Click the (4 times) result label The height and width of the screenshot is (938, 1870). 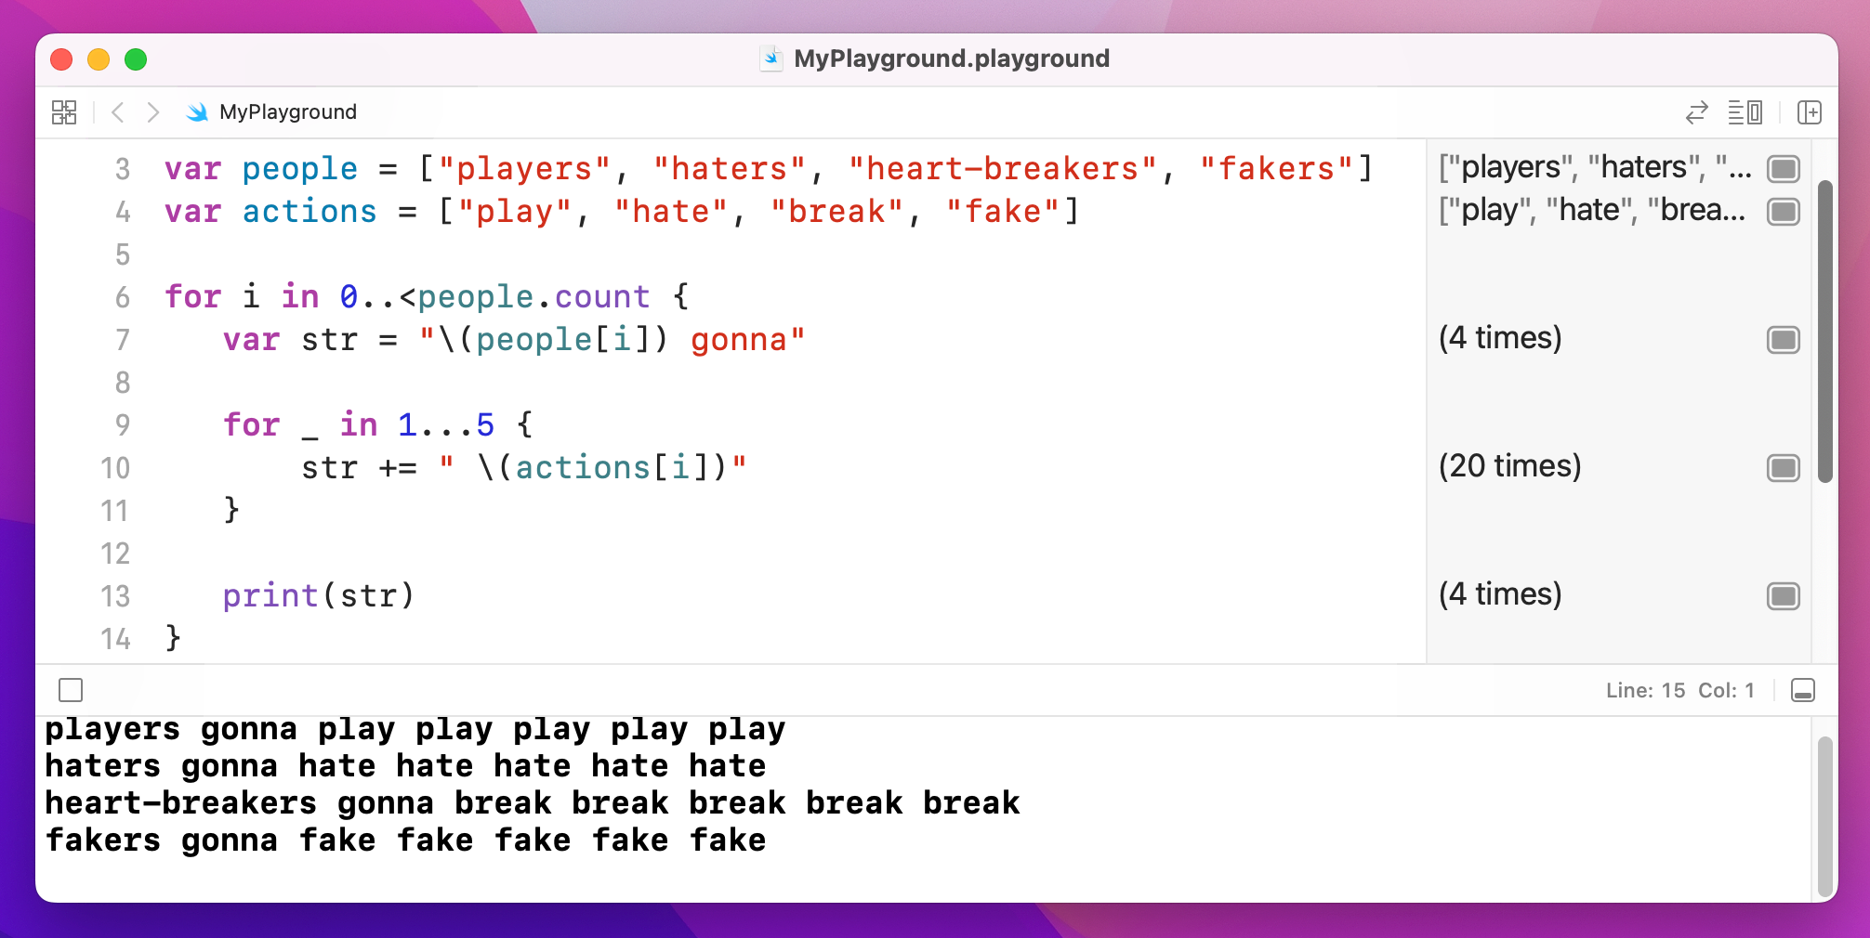[x=1500, y=338]
